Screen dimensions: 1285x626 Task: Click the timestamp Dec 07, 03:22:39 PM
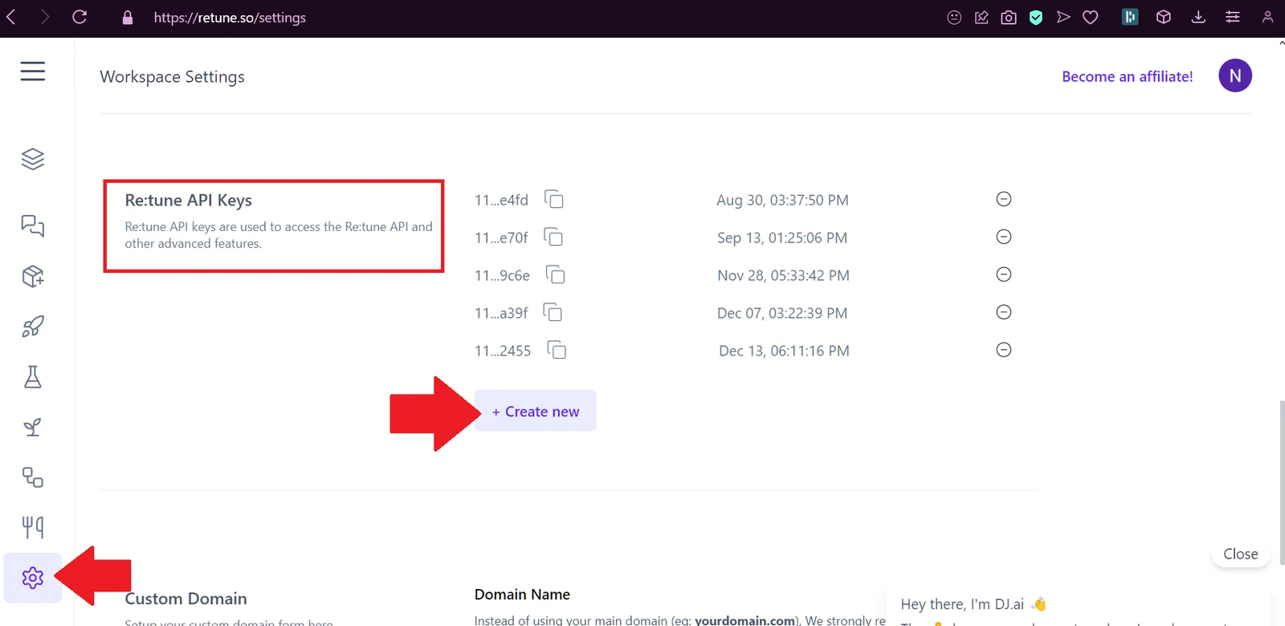coord(782,313)
